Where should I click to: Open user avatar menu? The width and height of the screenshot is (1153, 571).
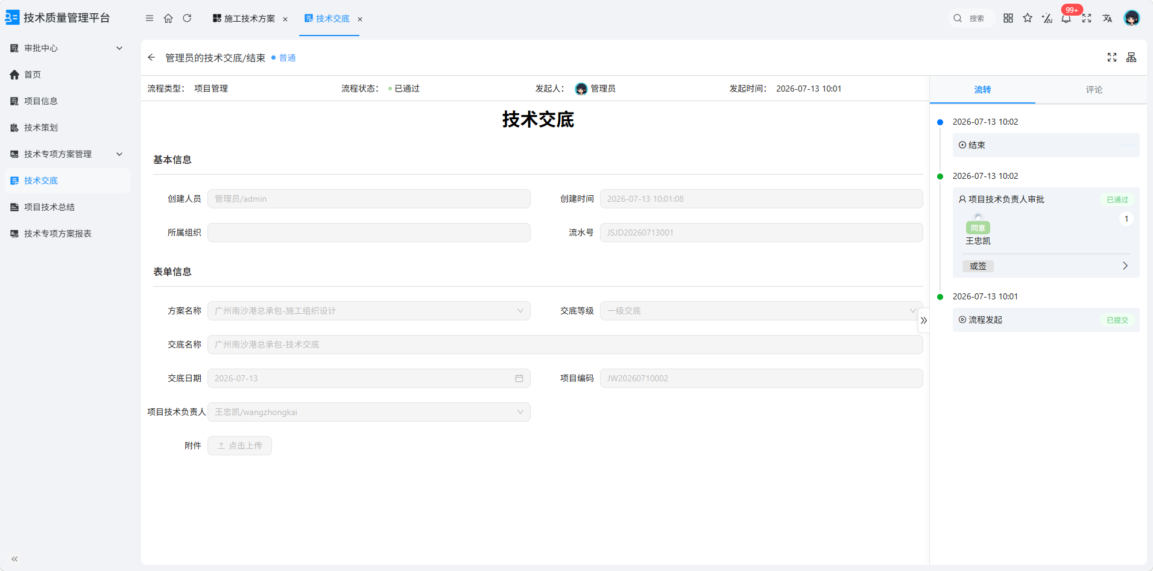(1132, 18)
